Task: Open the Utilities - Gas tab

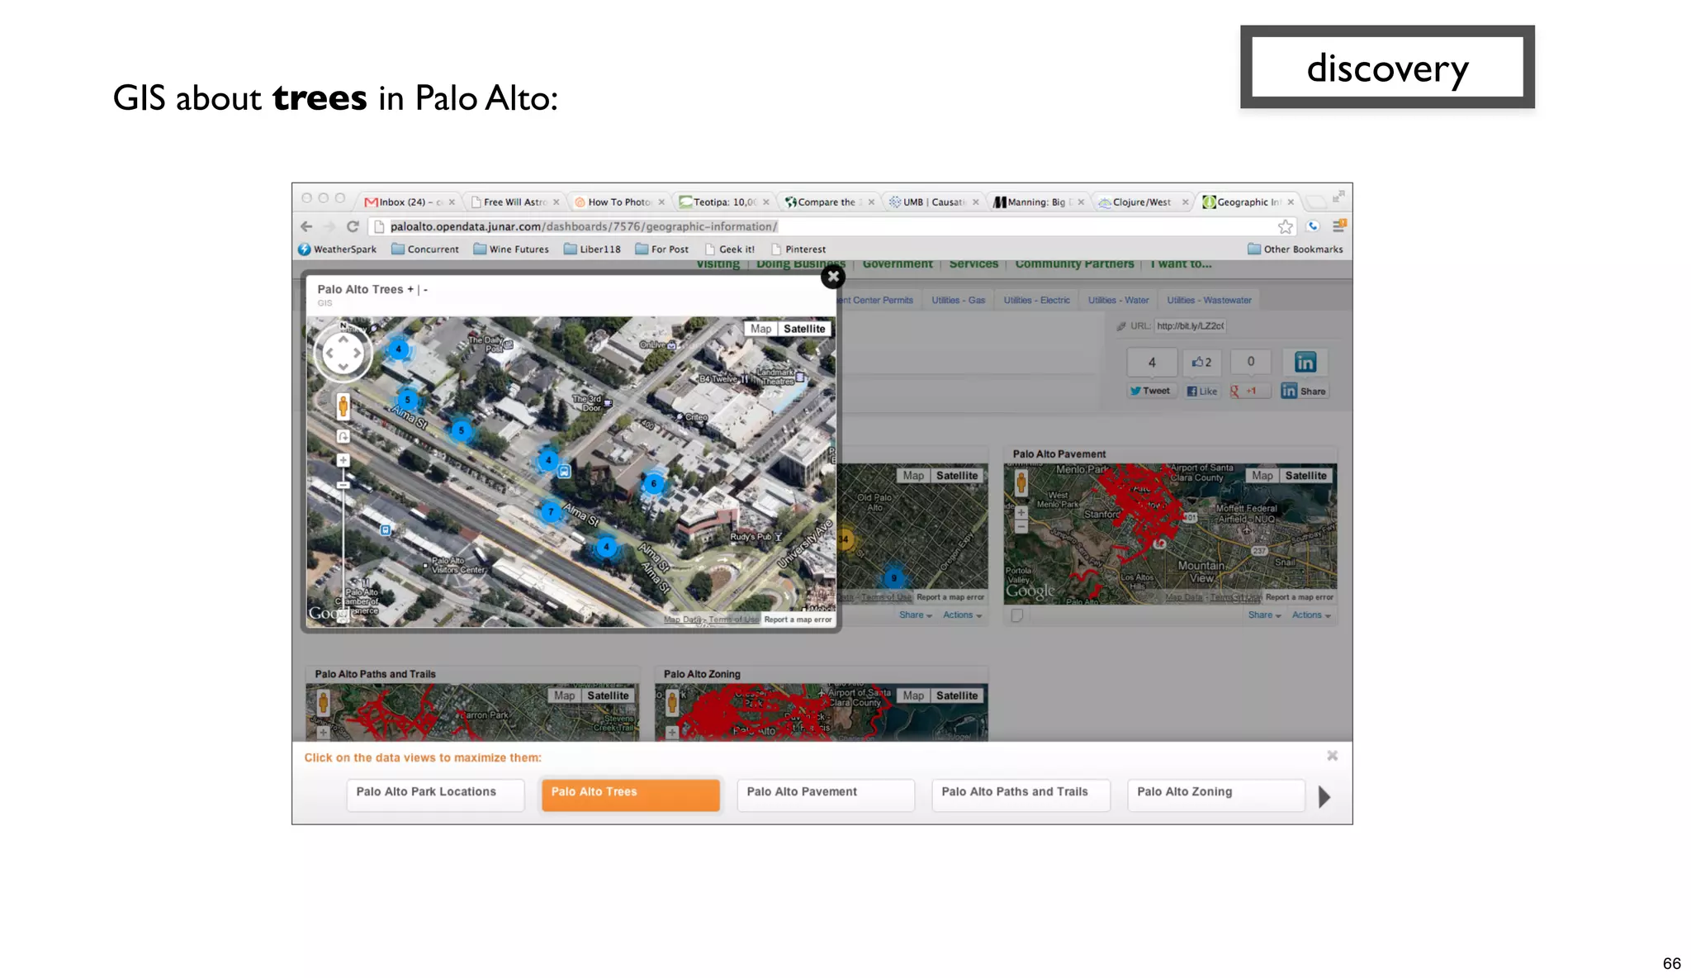Action: pyautogui.click(x=958, y=301)
